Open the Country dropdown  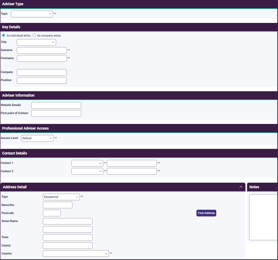76,254
